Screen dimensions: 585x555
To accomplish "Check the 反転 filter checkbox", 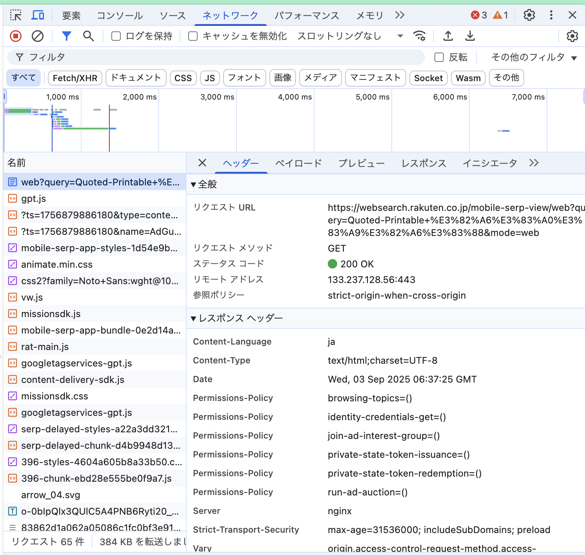I will 439,57.
